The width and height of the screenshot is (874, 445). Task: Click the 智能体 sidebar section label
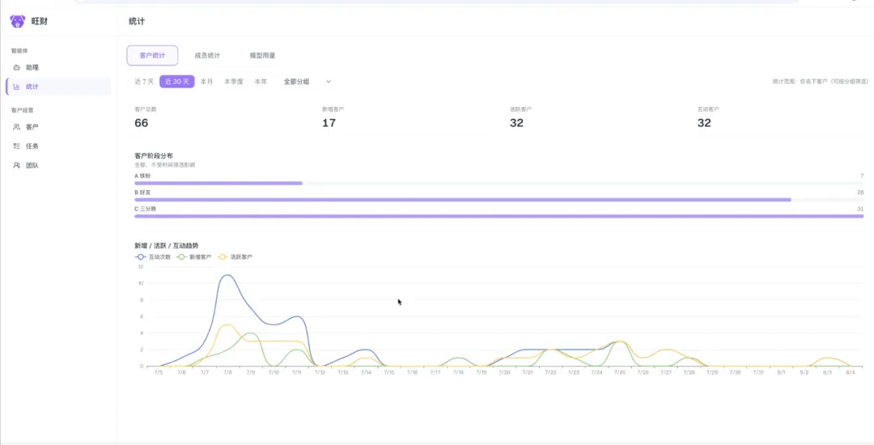pyautogui.click(x=19, y=51)
